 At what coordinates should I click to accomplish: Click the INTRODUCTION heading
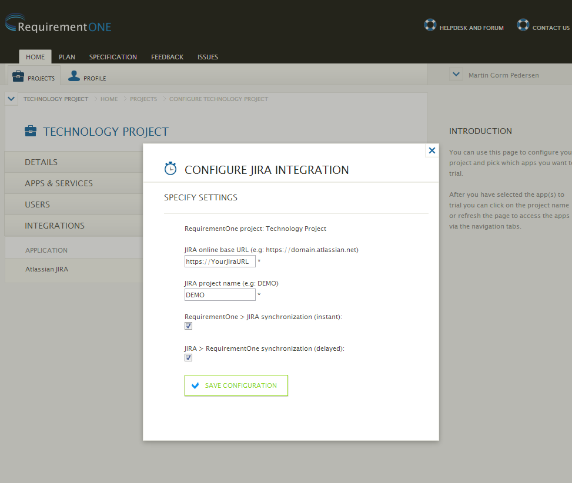click(480, 131)
